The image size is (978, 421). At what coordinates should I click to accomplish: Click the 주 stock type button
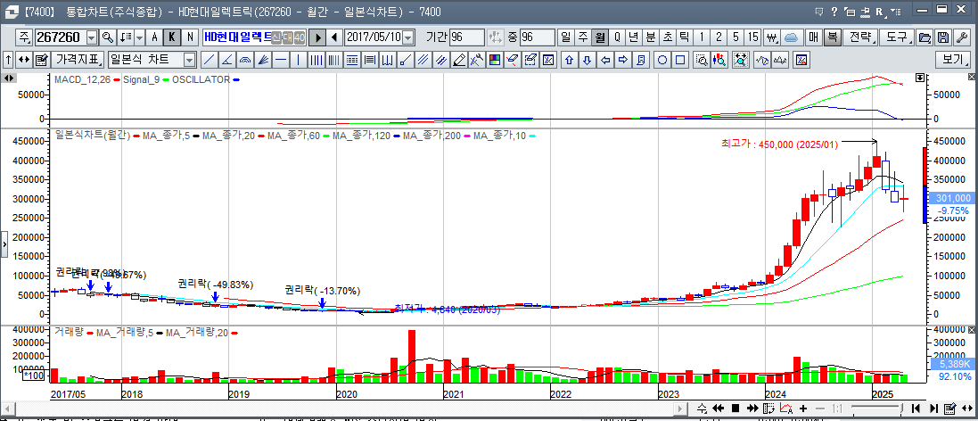(24, 37)
